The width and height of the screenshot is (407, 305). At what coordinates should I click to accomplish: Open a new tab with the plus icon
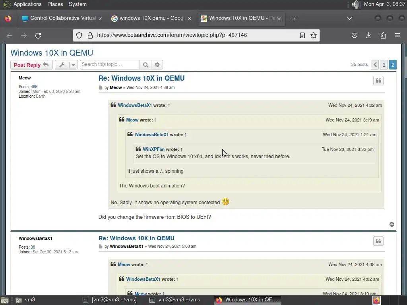294,19
